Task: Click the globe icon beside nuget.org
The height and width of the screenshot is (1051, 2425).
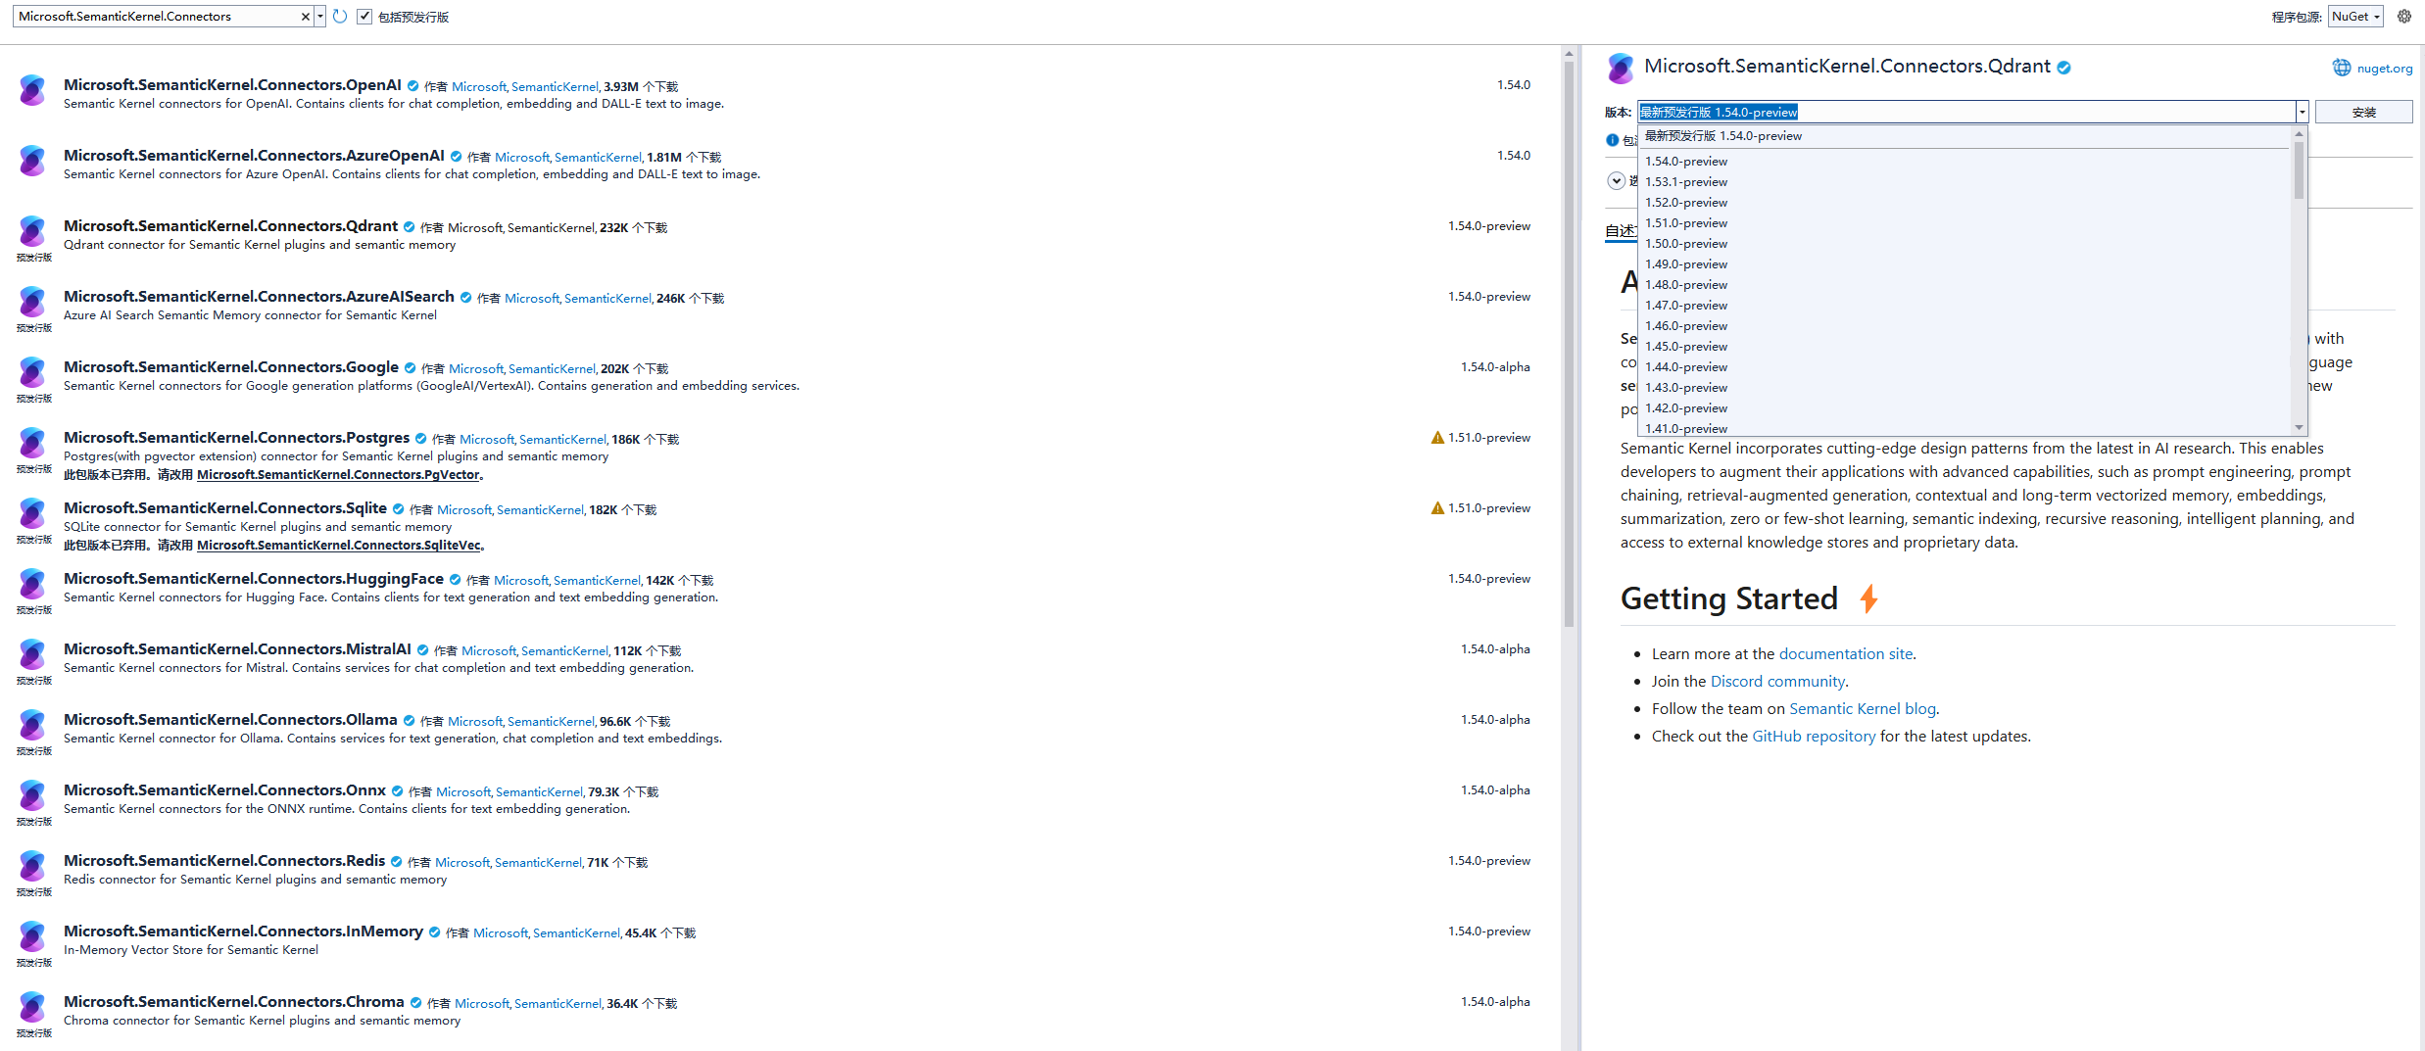Action: pos(2342,68)
